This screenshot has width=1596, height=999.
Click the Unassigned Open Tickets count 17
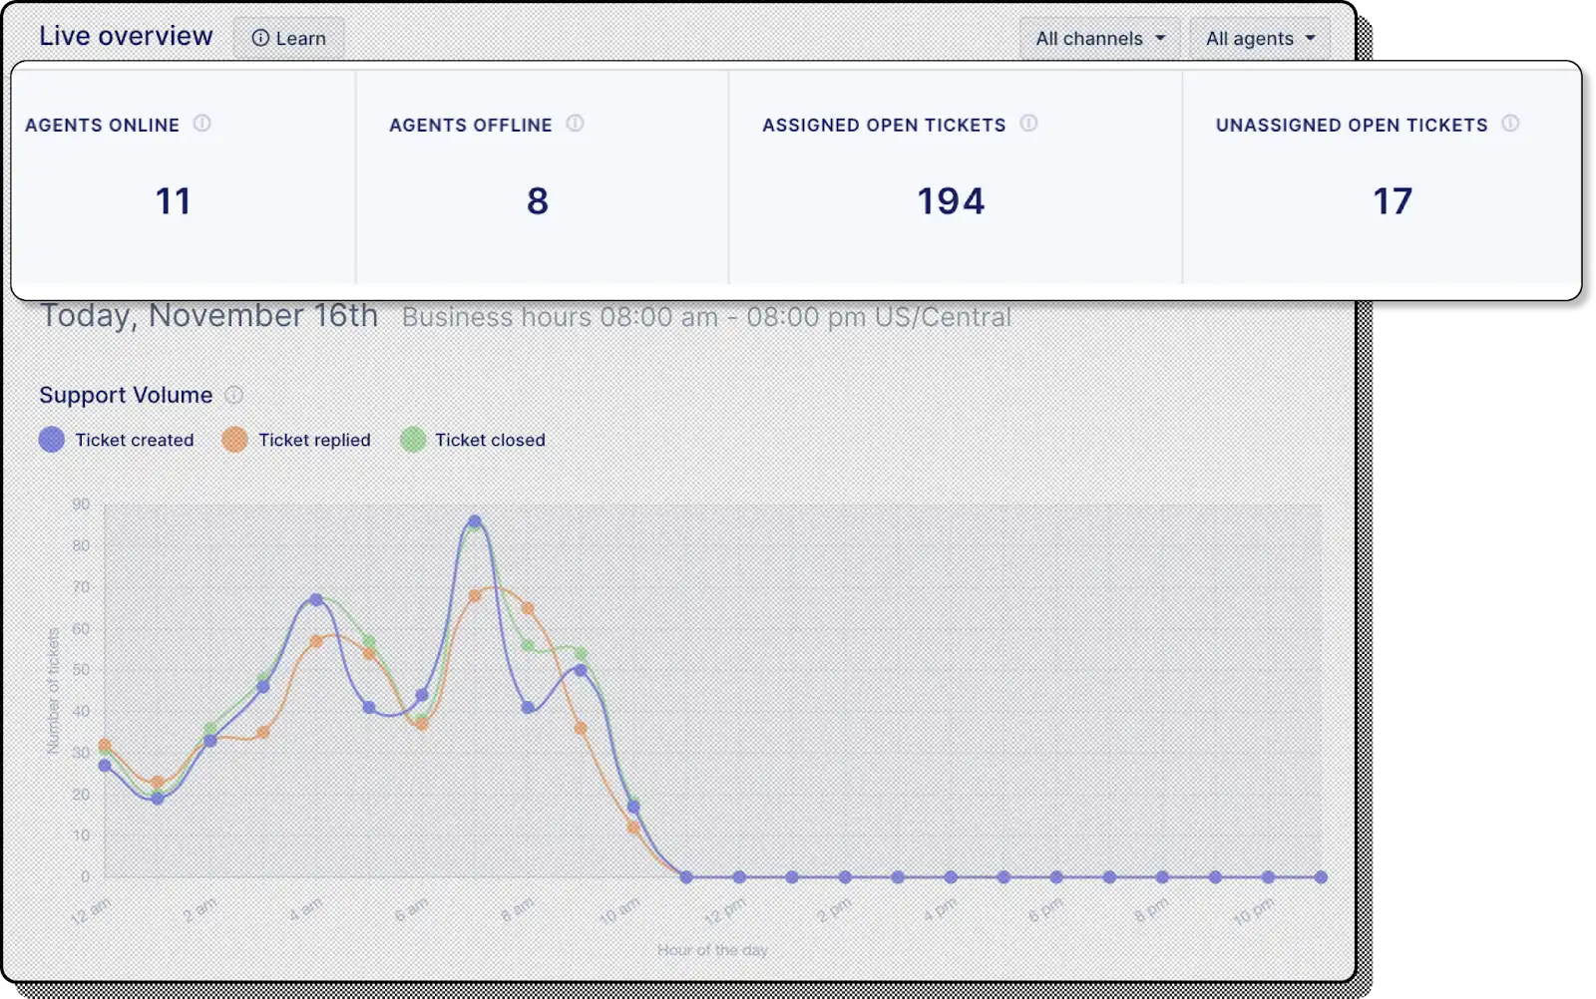1393,201
